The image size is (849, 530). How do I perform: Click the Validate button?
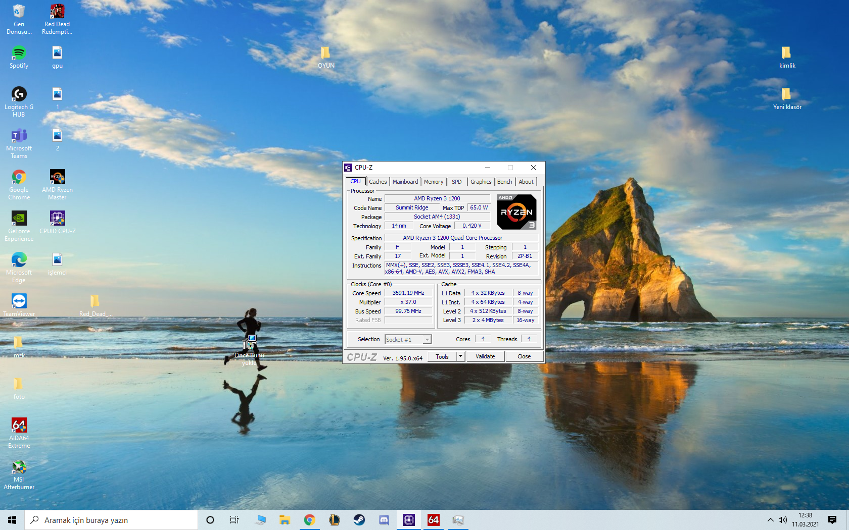click(x=485, y=356)
